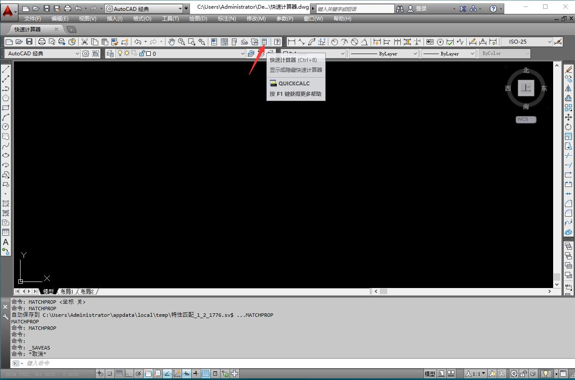Click the horizontal scrollbar thumb
Image resolution: width=575 pixels, height=380 pixels.
pos(383,292)
